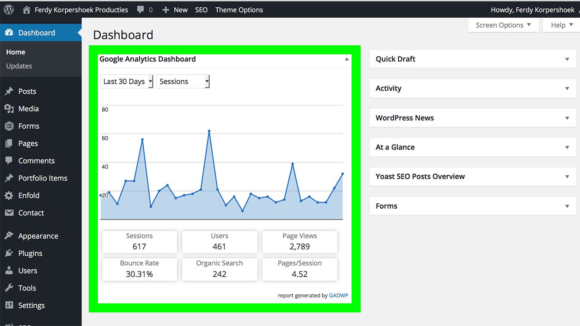Image resolution: width=580 pixels, height=326 pixels.
Task: Click the WordPress logo icon
Action: pos(9,10)
